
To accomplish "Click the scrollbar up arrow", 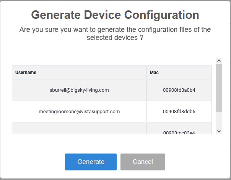I will coord(219,61).
